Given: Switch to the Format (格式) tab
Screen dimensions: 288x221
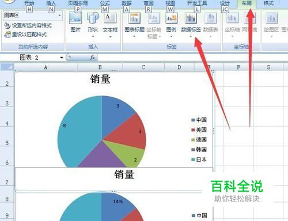Looking at the screenshot, I should point(268,3).
